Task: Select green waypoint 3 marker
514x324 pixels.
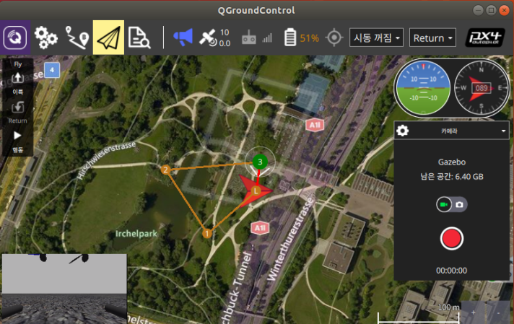Action: 260,162
